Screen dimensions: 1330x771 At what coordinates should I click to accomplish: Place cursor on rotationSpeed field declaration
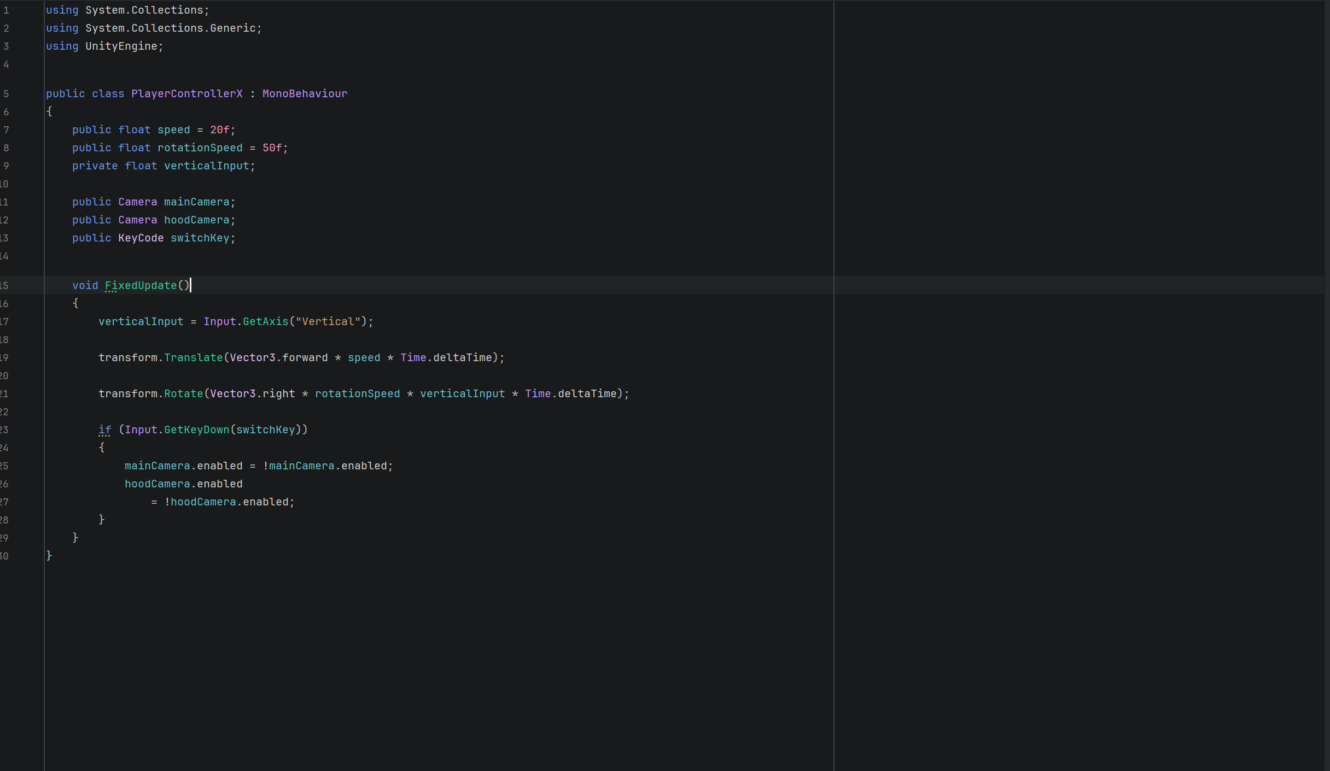pyautogui.click(x=200, y=148)
